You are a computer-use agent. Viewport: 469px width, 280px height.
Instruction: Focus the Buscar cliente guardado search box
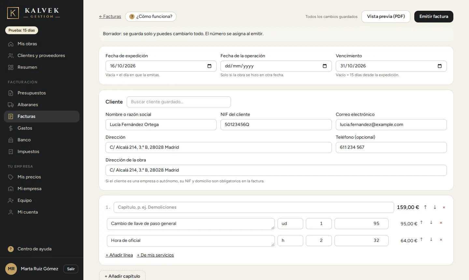click(179, 102)
